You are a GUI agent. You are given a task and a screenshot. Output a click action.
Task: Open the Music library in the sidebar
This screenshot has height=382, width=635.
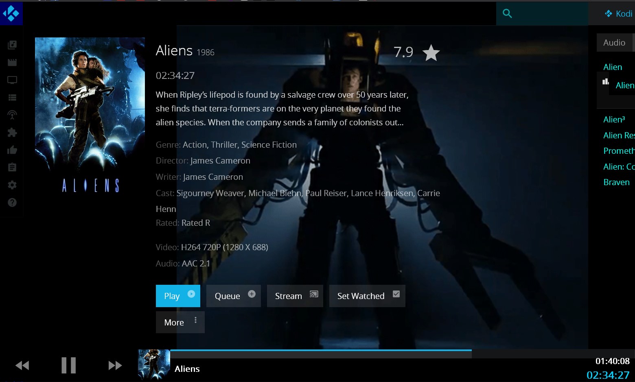pos(12,45)
